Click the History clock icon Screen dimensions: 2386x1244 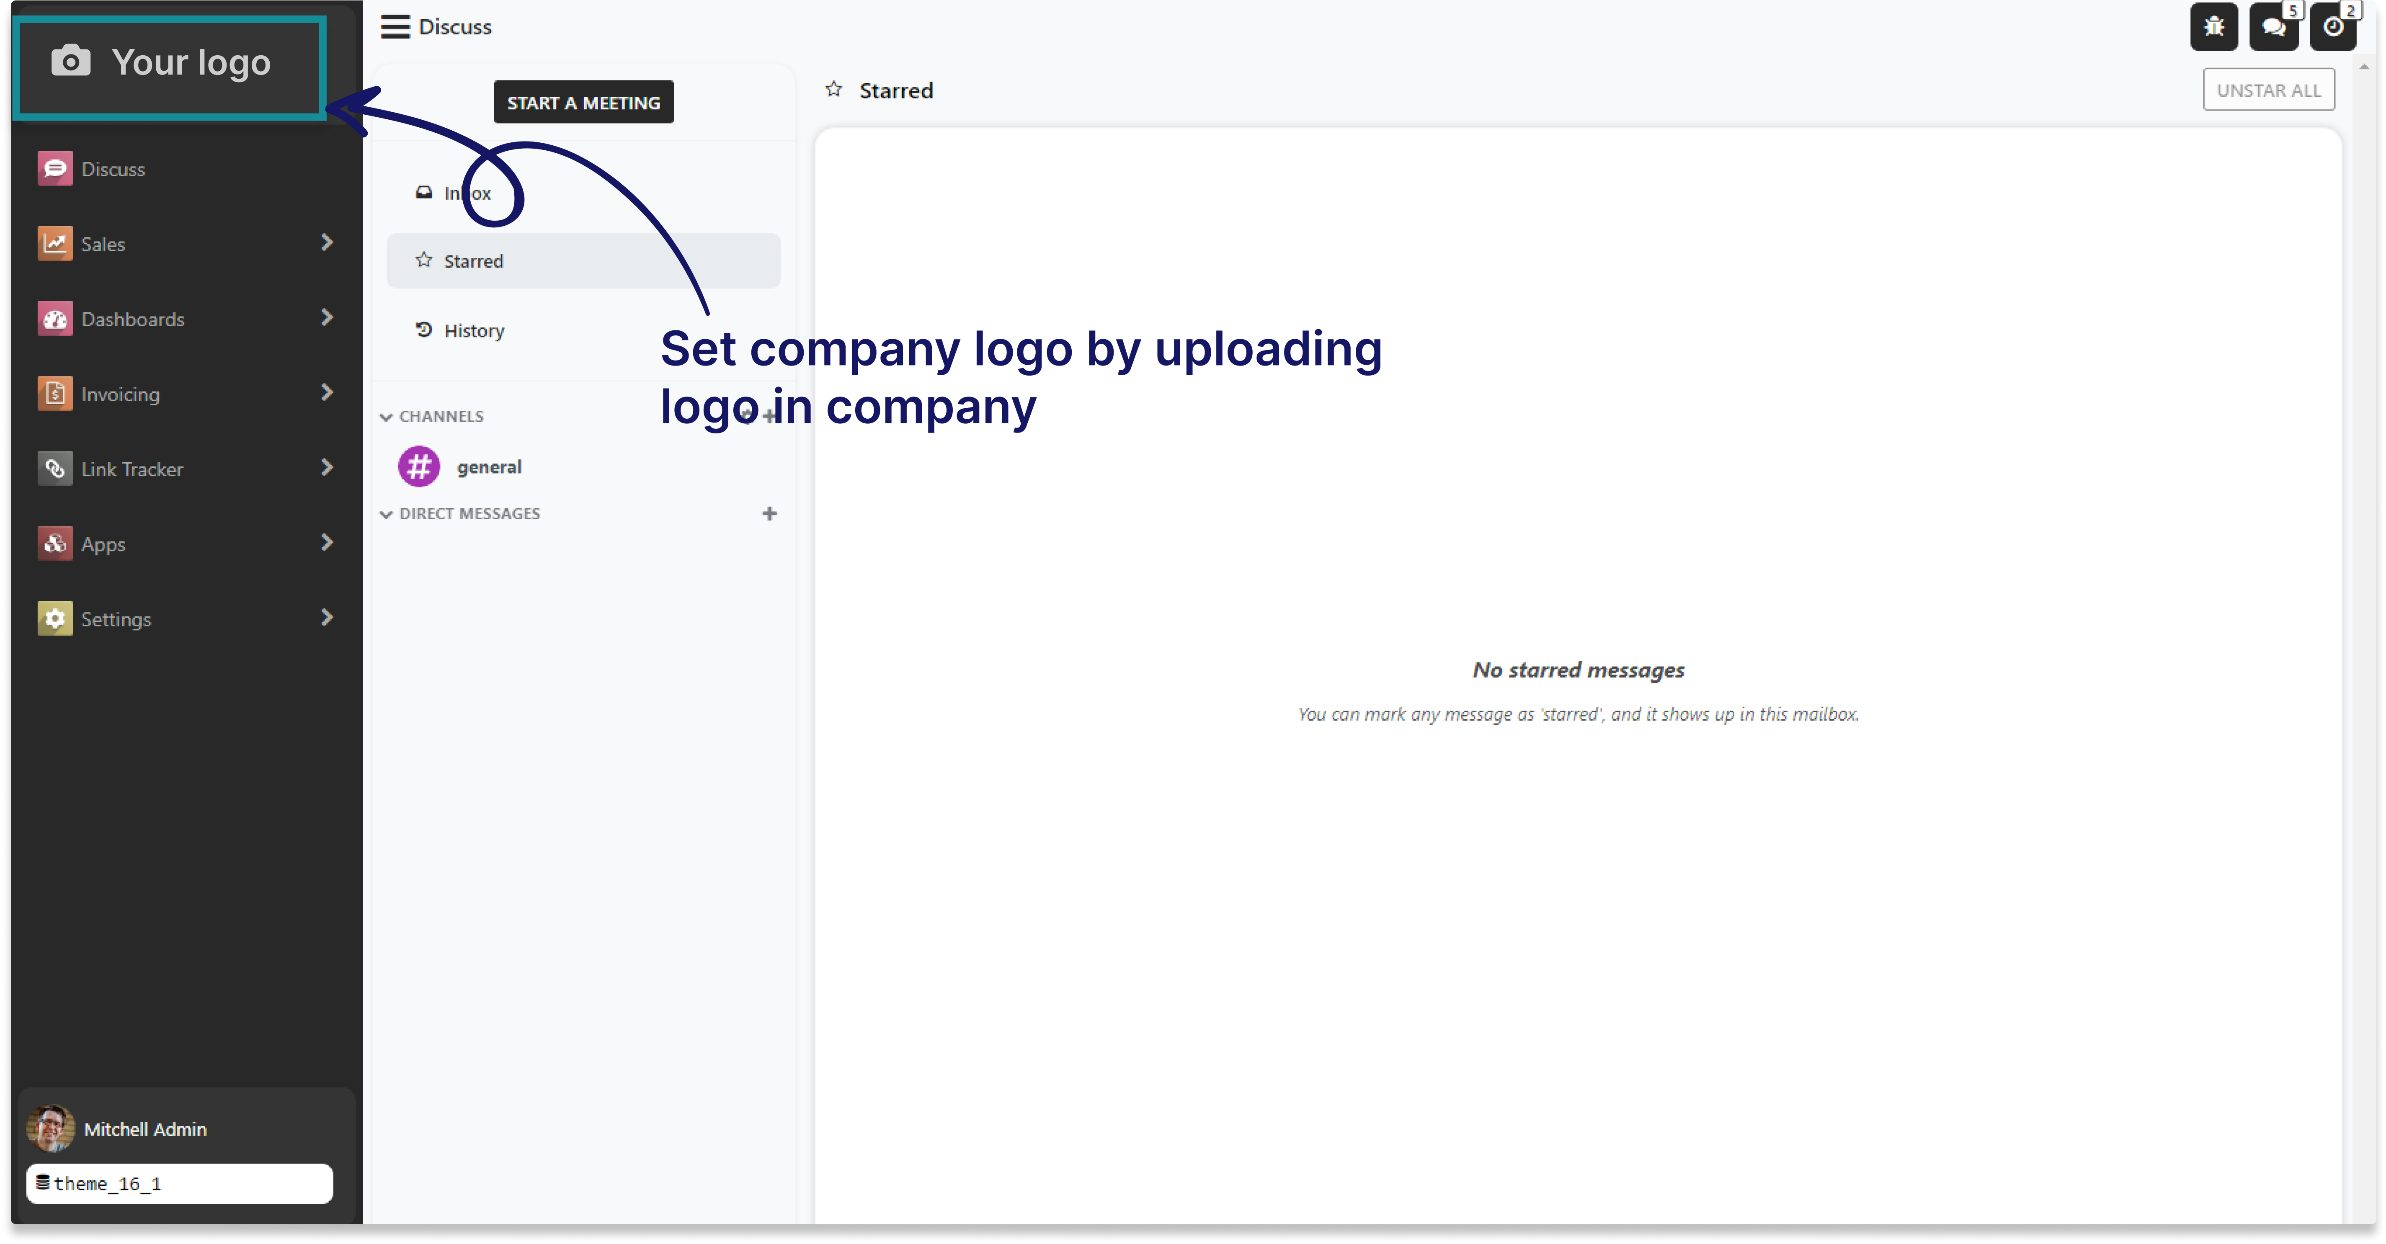point(423,330)
